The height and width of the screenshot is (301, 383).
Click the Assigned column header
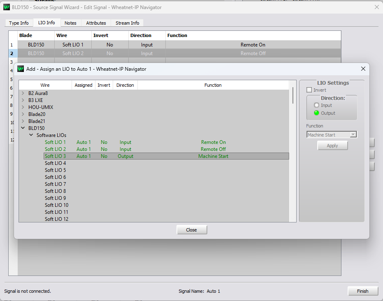83,85
